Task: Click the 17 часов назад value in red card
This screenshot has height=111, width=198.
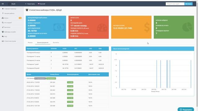Action: (x=79, y=26)
